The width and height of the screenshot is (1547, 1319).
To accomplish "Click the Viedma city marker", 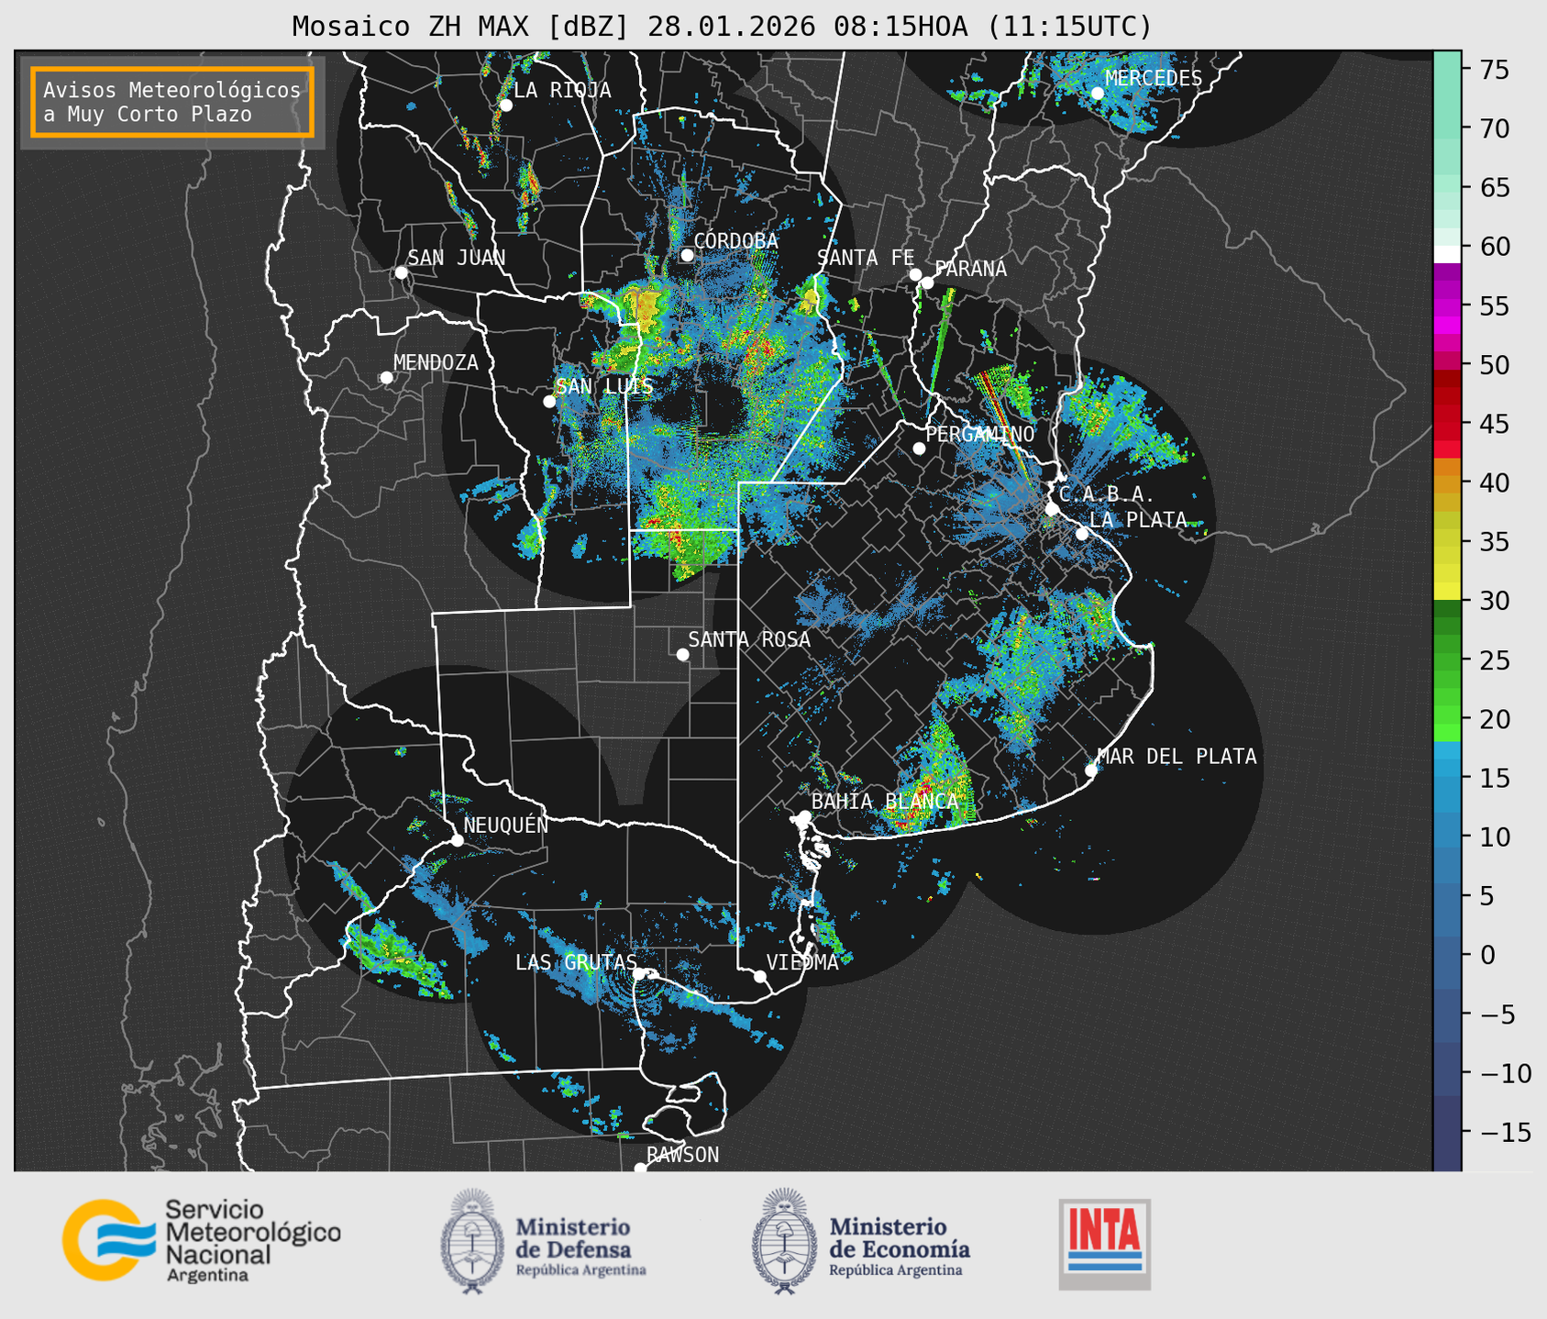I will click(x=760, y=976).
